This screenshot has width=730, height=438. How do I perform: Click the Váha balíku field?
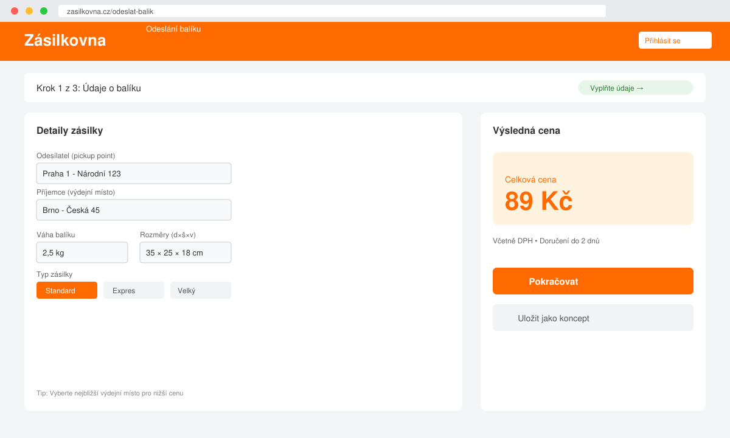pyautogui.click(x=82, y=252)
